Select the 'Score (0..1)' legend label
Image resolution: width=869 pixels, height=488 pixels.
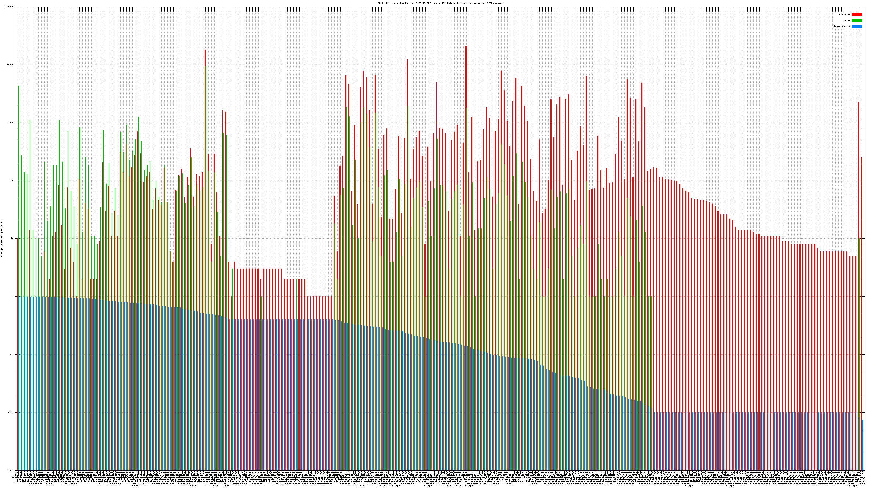842,26
